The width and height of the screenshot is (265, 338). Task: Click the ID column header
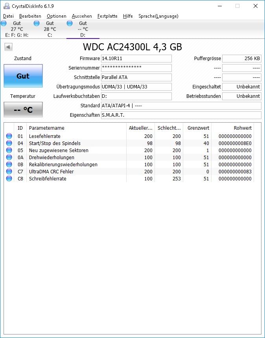click(20, 128)
